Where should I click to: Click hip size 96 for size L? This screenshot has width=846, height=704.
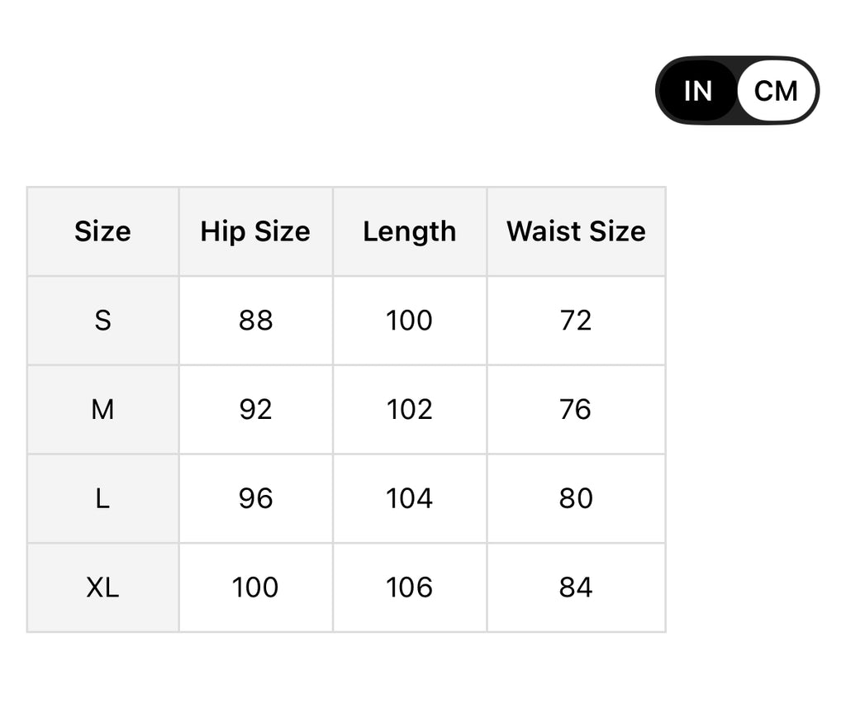point(254,498)
